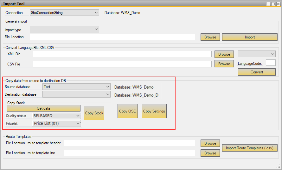The width and height of the screenshot is (282, 170).
Task: Open the Source database dropdown
Action: click(x=76, y=86)
